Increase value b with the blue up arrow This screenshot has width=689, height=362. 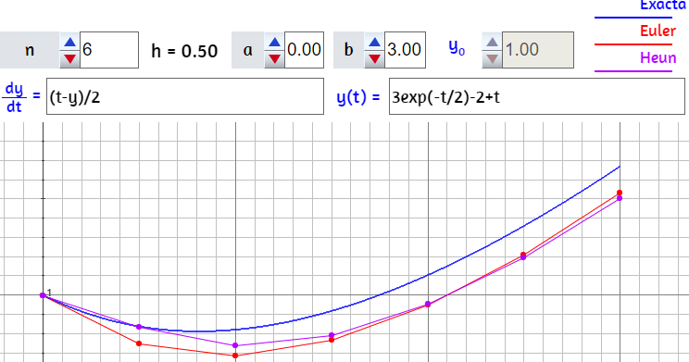(374, 43)
